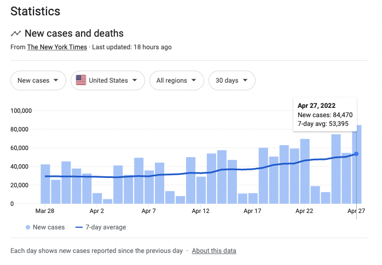Click the United States flag icon
382x265 pixels.
(81, 80)
